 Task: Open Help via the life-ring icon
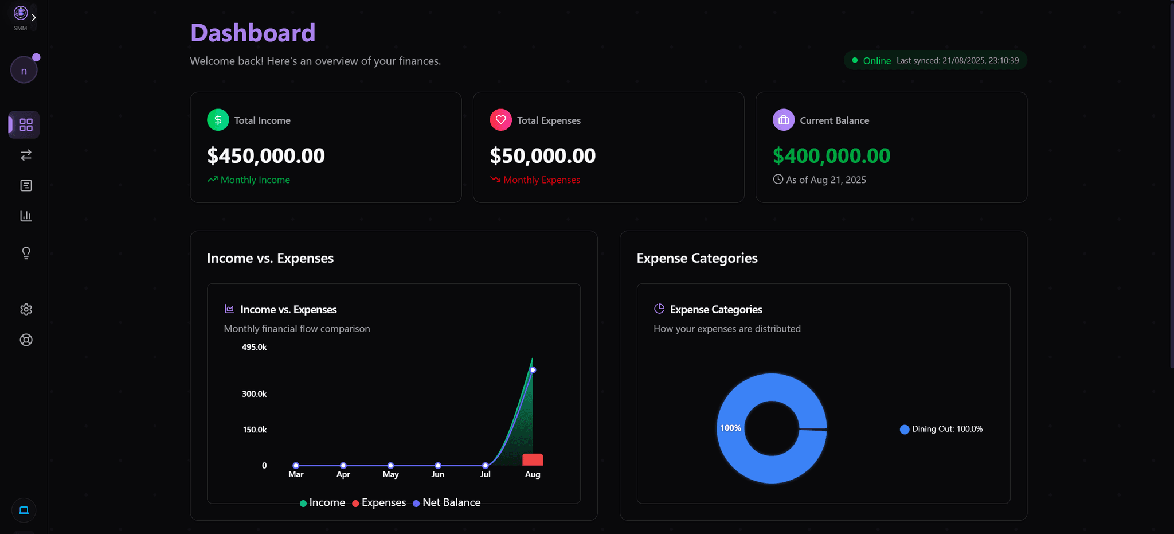(x=26, y=340)
